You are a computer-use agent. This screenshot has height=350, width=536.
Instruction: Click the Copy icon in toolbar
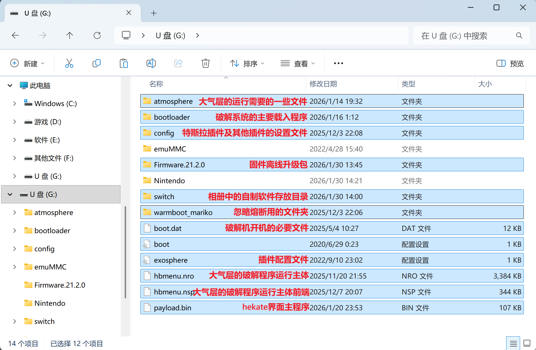point(97,63)
